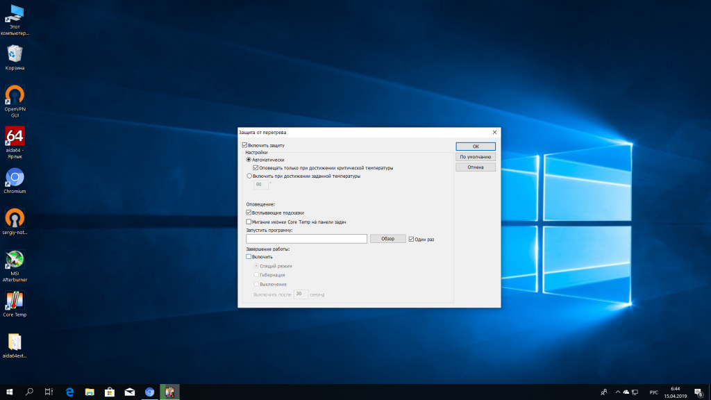
Task: Click the Core Temp desktop icon
Action: (x=15, y=301)
